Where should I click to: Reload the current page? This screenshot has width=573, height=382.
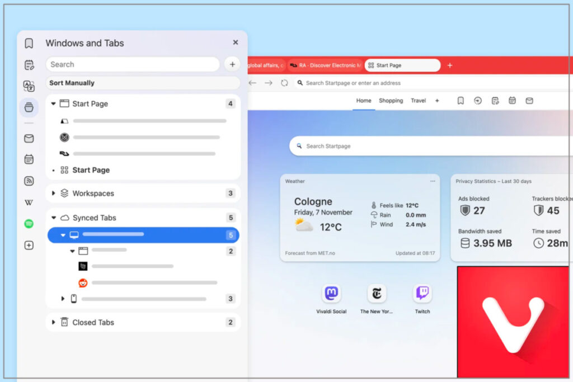[284, 83]
